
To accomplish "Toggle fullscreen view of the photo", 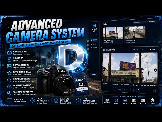I will [129, 90].
